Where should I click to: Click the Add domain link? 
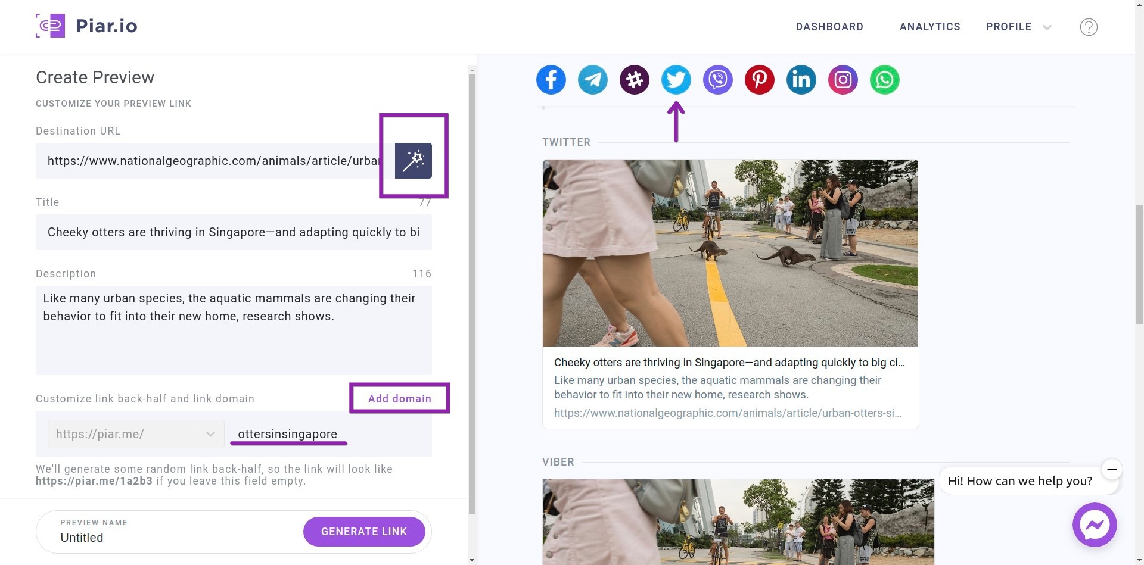(x=400, y=398)
